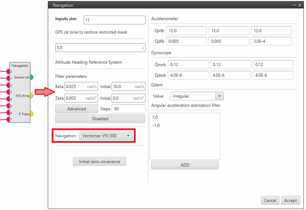Click the Initial rains covariance button
The width and height of the screenshot is (306, 210).
100,162
